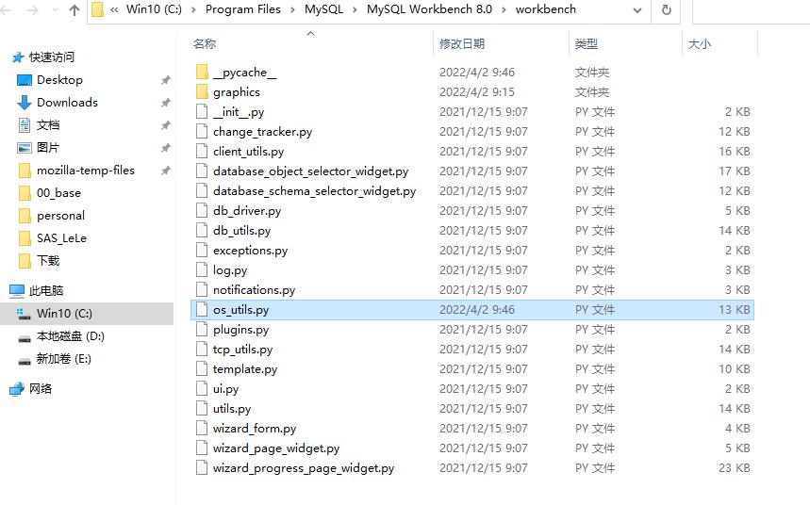This screenshot has height=505, width=810.
Task: Select the os_utils.py file icon
Action: click(x=202, y=310)
